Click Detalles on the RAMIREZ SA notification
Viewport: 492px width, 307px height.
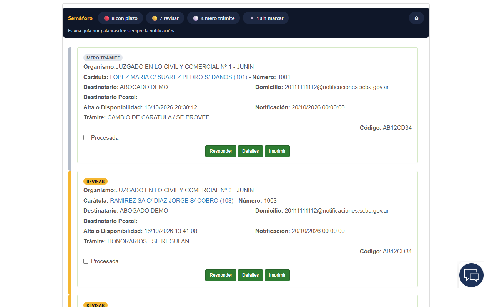point(251,275)
